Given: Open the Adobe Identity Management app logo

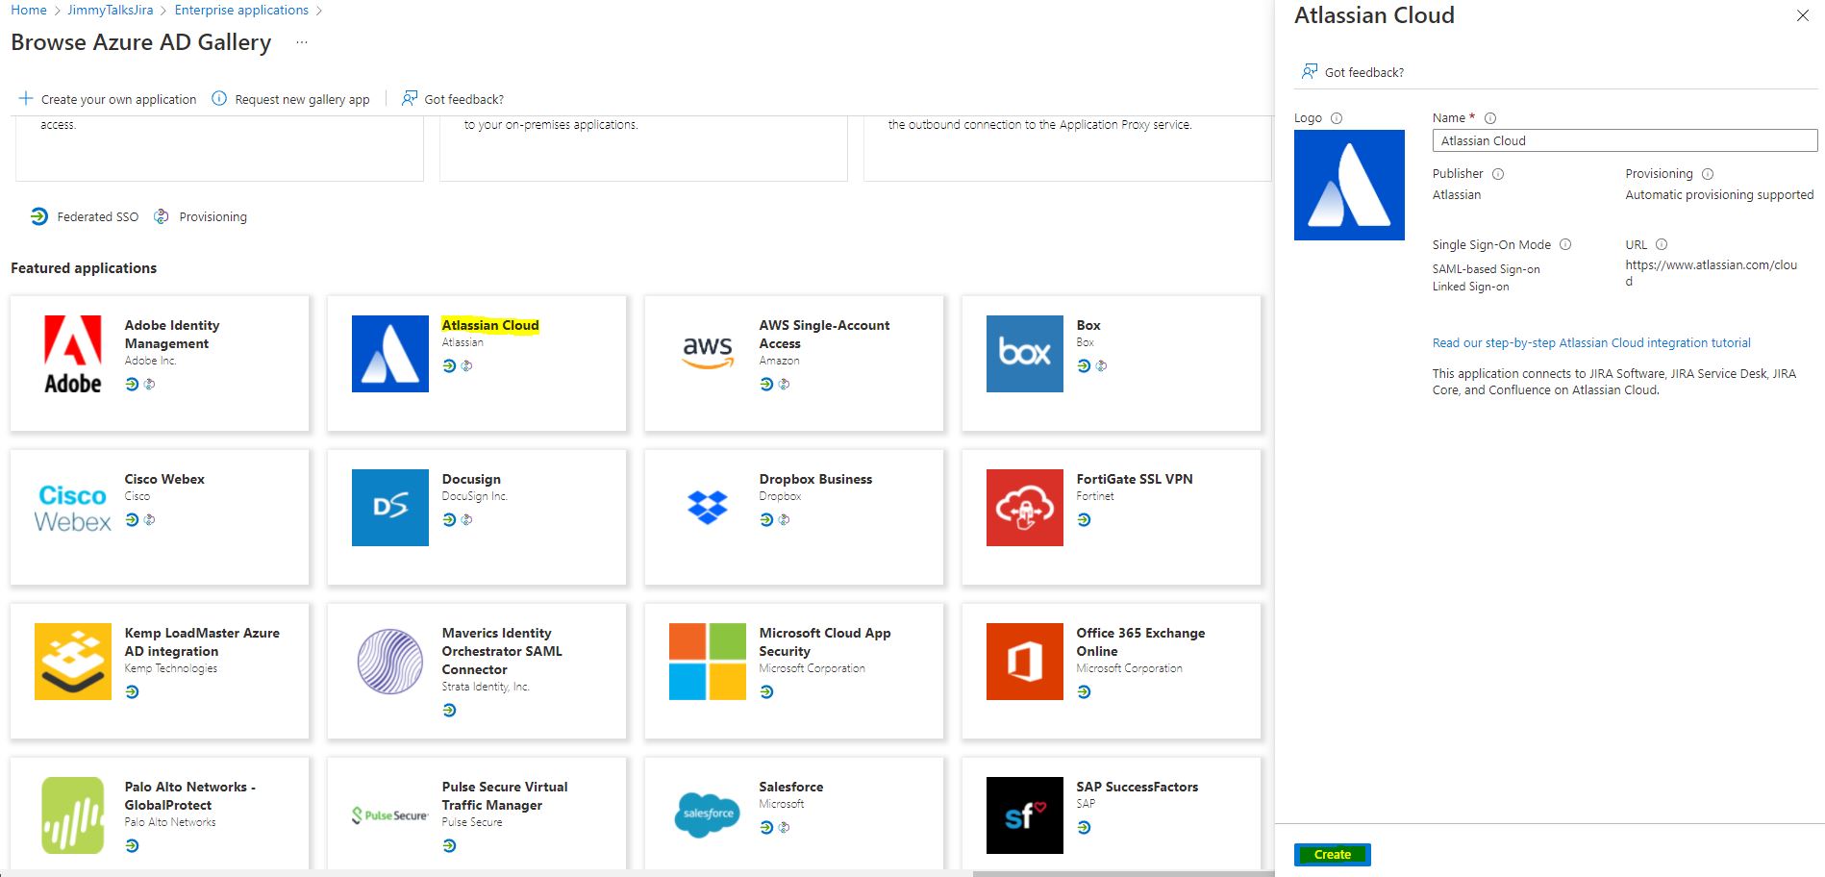Looking at the screenshot, I should (x=73, y=354).
